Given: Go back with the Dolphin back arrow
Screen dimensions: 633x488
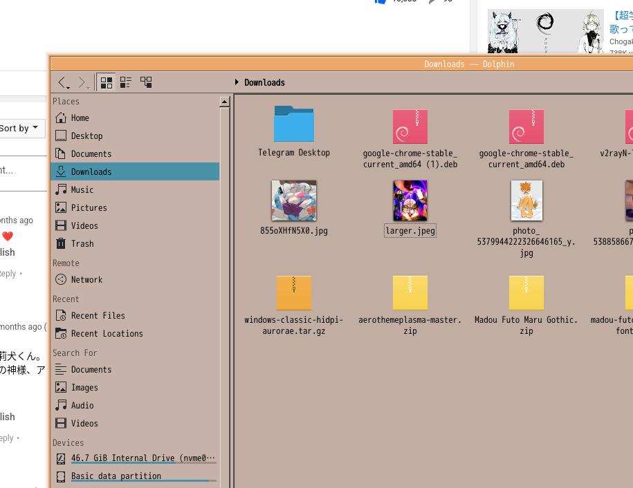Looking at the screenshot, I should (62, 83).
